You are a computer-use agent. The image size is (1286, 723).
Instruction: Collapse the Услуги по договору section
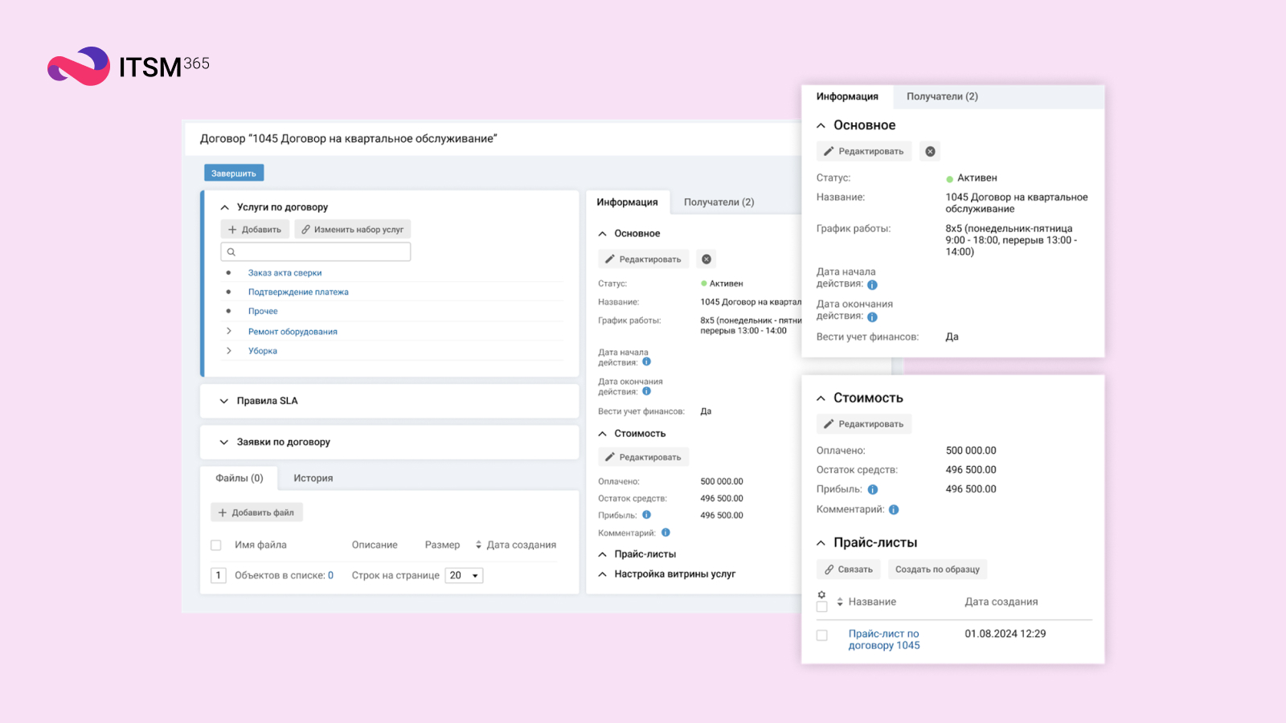click(x=224, y=206)
